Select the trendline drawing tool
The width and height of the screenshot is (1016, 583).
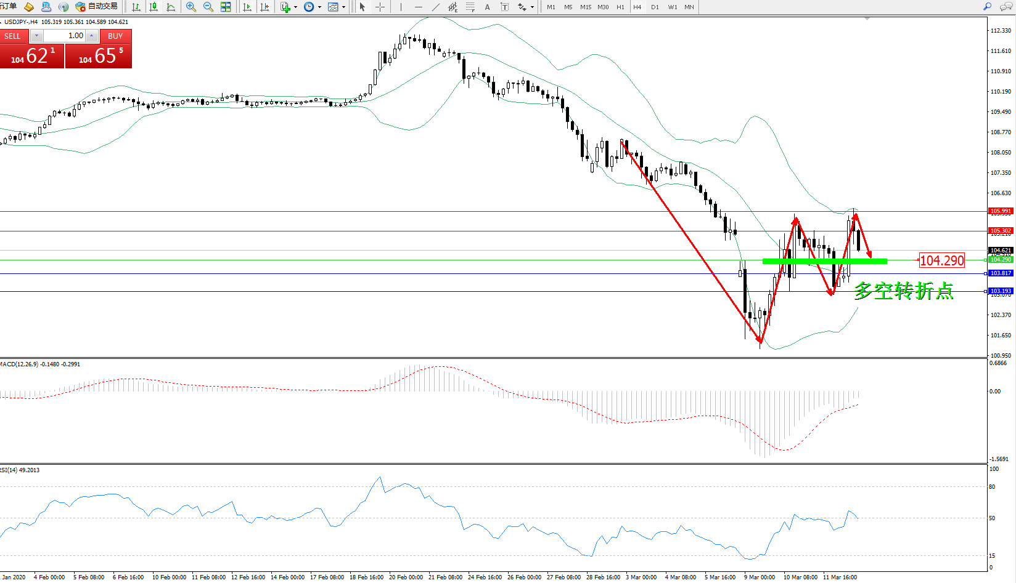(x=436, y=7)
